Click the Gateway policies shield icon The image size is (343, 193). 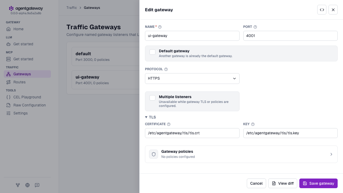pyautogui.click(x=154, y=154)
